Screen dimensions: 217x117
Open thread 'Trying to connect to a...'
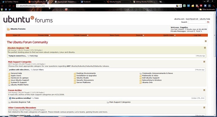coord(17,56)
